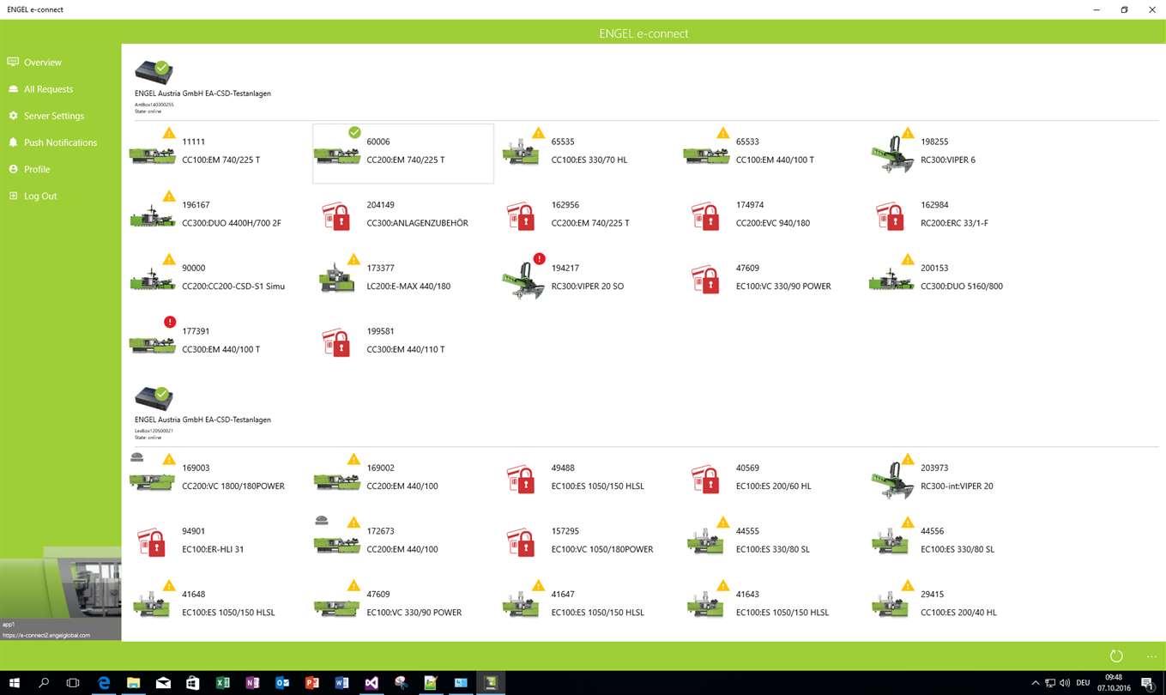Select the LeoBox edge device icon
Image resolution: width=1166 pixels, height=695 pixels.
[x=154, y=399]
